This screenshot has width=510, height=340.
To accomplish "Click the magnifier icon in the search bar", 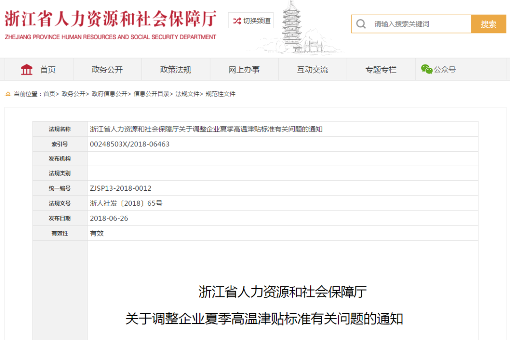I will pos(361,24).
